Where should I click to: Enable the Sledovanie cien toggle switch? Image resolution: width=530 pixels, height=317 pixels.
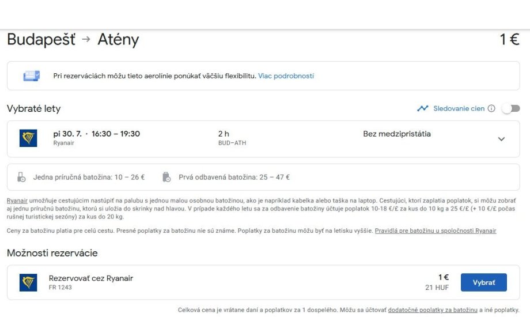(510, 108)
